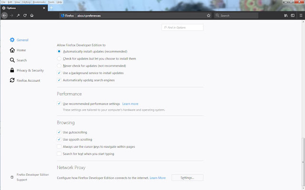
Task: Enable Always use the cursor keys checkbox
Action: 59,147
